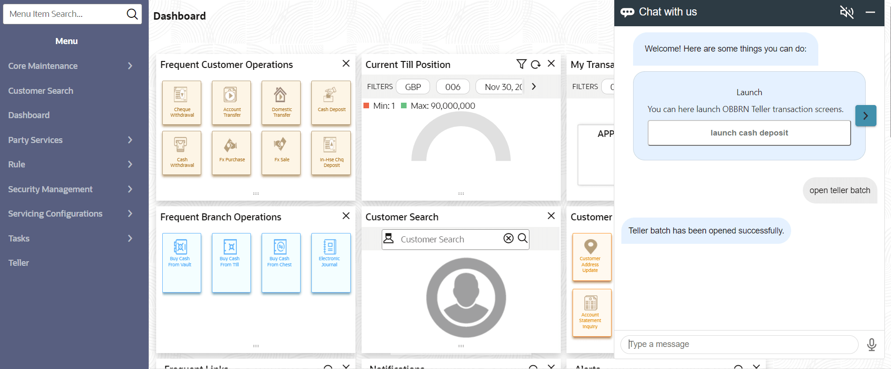Select the 006 branch filter chip
Image resolution: width=891 pixels, height=369 pixels.
[x=453, y=87]
